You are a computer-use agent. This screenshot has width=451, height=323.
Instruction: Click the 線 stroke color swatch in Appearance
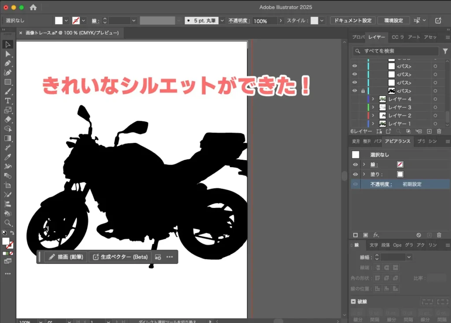point(400,165)
